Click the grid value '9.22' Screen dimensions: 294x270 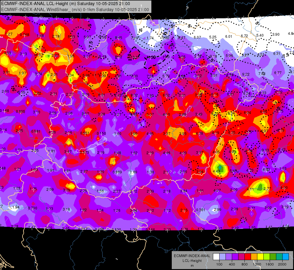coord(246,74)
